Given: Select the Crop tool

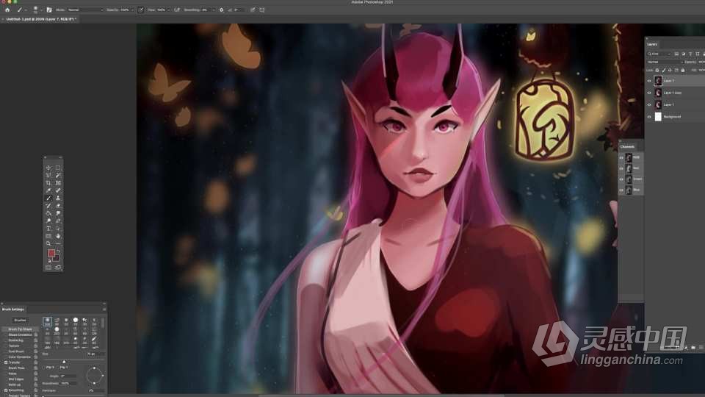Looking at the screenshot, I should coord(48,183).
